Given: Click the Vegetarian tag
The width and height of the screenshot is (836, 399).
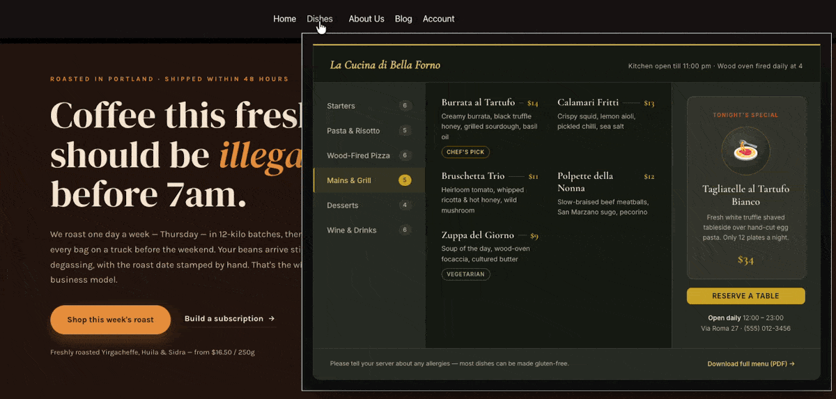Looking at the screenshot, I should [465, 274].
